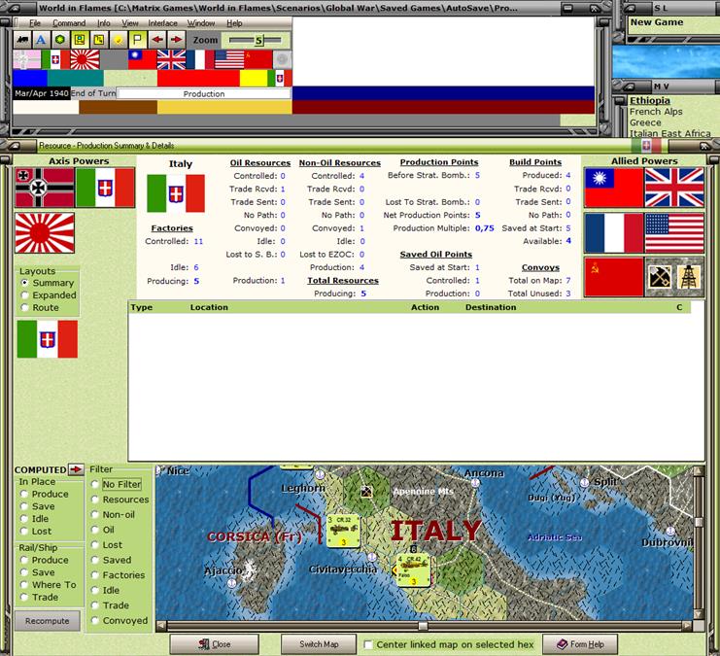Click the red right arrow toolbar icon
This screenshot has height=656, width=720.
[x=176, y=40]
